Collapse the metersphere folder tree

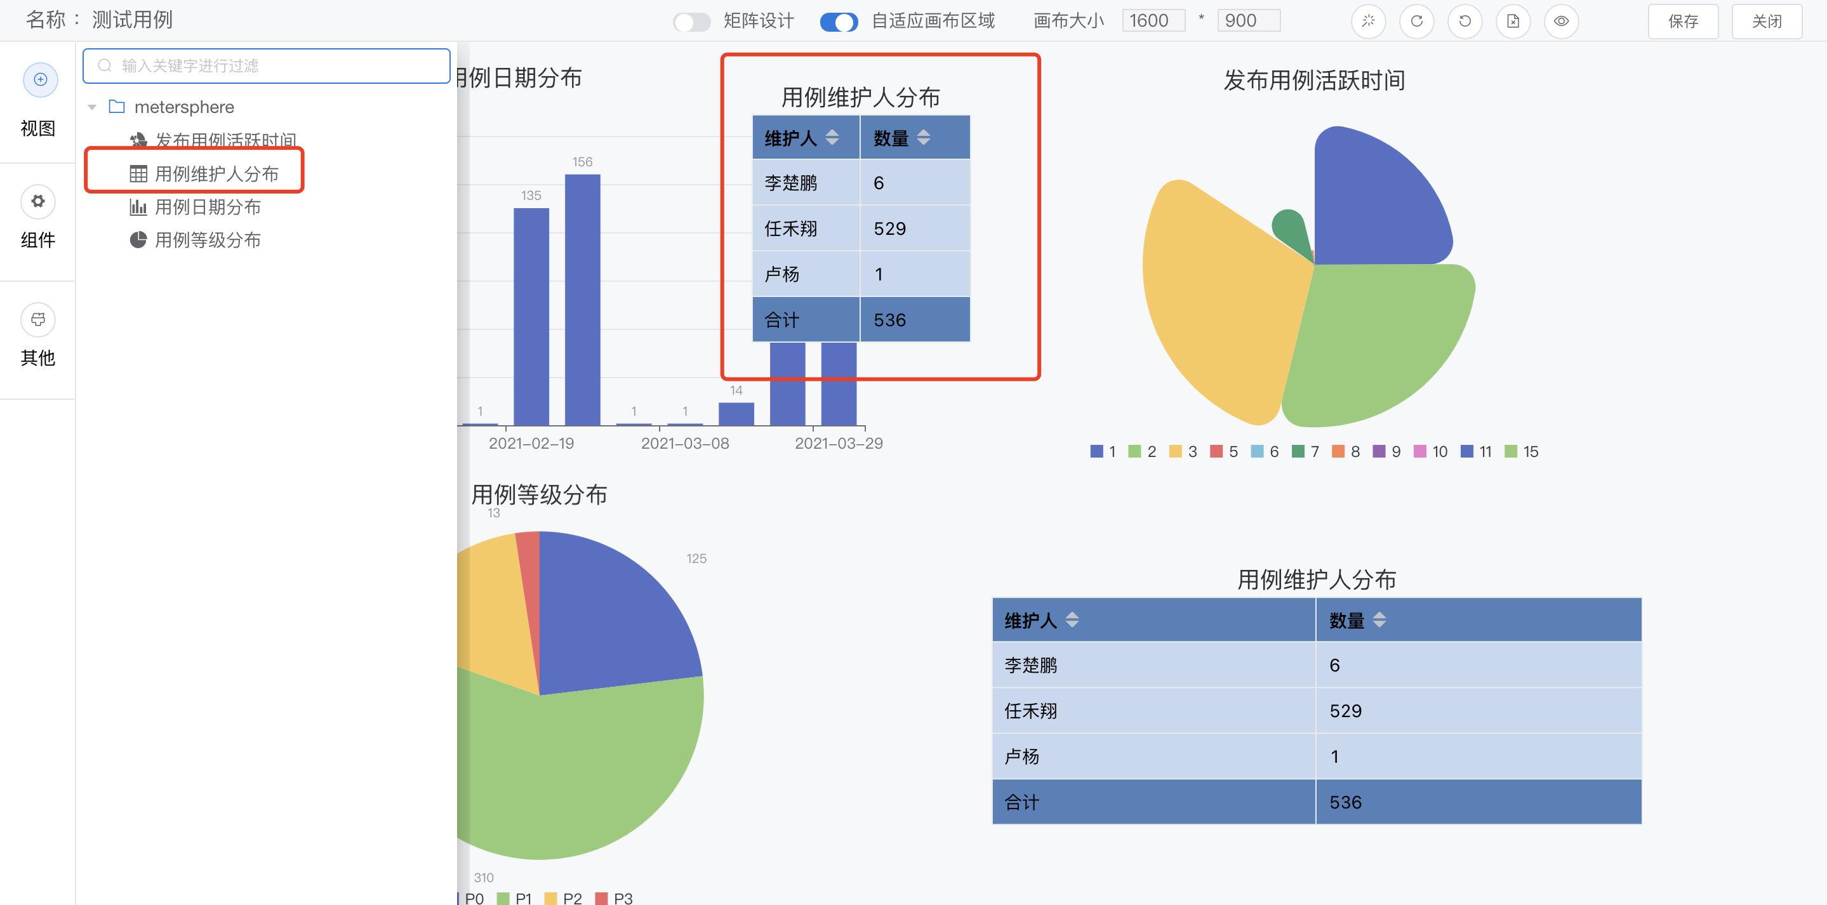click(x=92, y=107)
